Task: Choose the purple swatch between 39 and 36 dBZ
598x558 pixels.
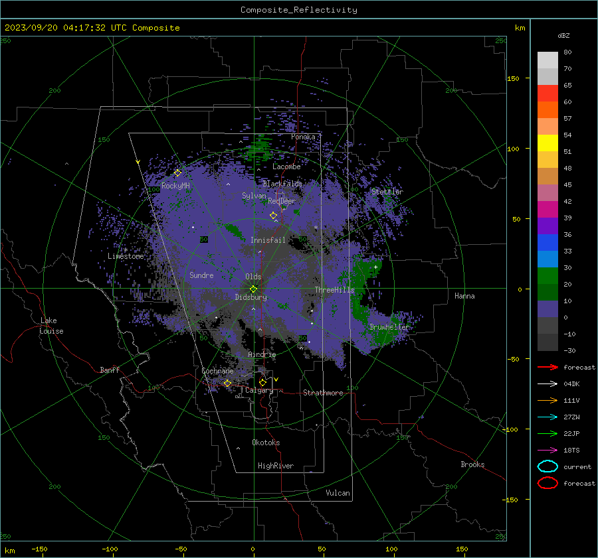Action: (548, 226)
